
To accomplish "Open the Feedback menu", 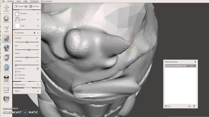I will coord(34,1).
